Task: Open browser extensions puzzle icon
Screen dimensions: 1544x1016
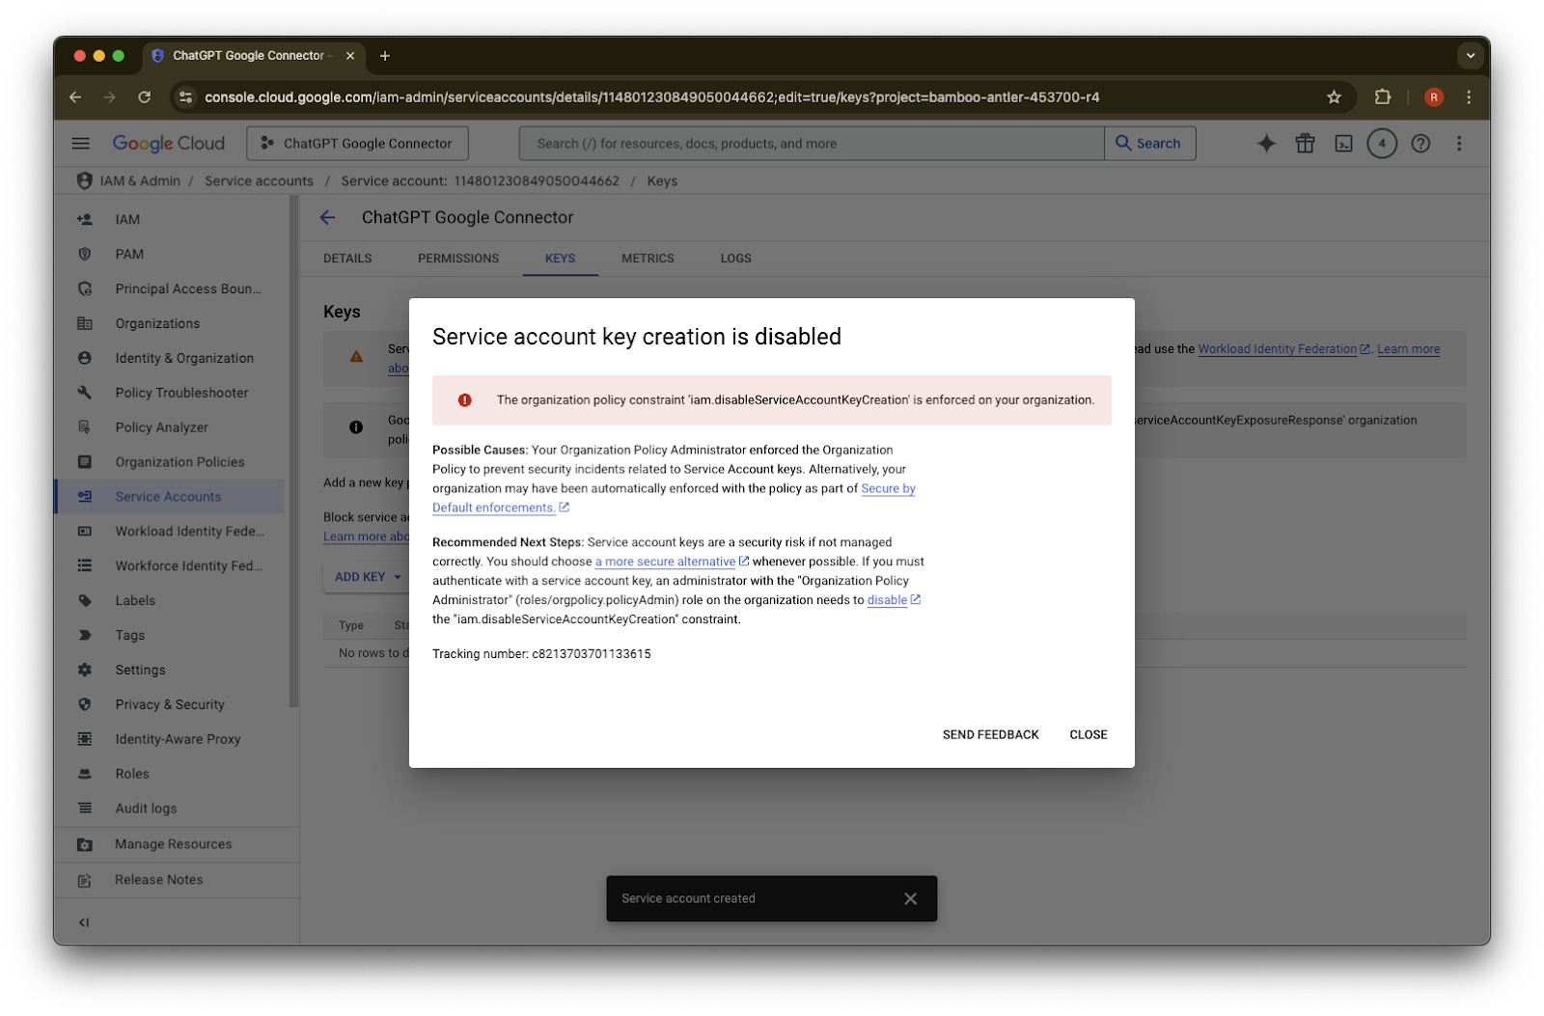Action: [x=1383, y=97]
